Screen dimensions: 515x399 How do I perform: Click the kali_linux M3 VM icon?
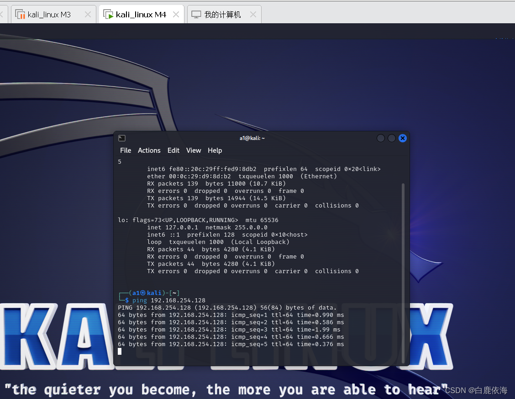pyautogui.click(x=20, y=15)
